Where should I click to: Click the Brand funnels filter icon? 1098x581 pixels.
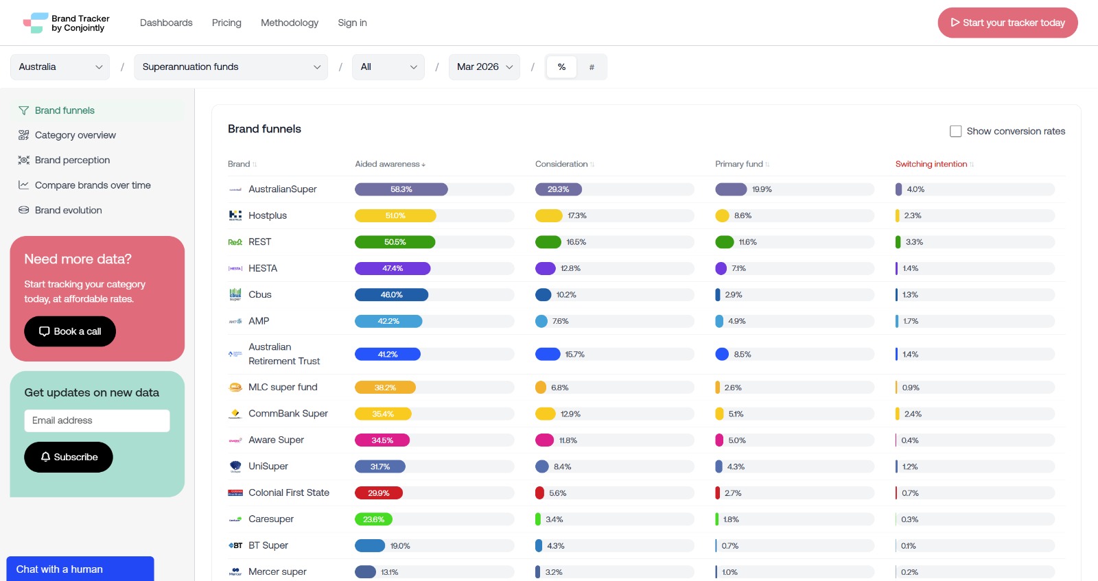23,110
